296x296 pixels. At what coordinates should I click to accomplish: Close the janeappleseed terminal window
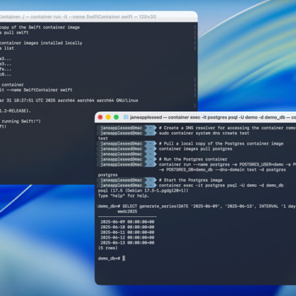click(x=100, y=117)
